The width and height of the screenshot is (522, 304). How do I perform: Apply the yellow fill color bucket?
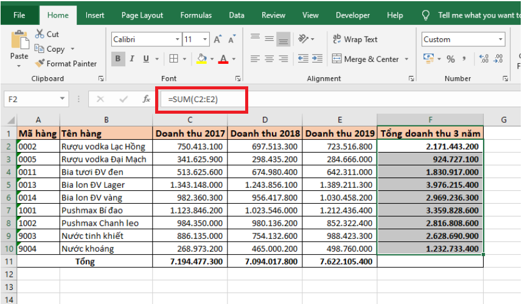tap(201, 59)
